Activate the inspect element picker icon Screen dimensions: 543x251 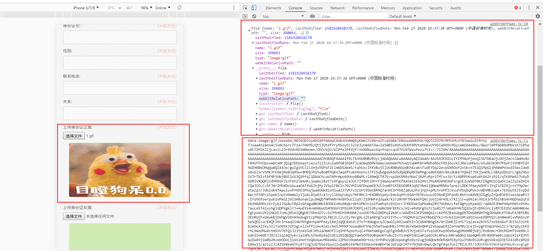pos(245,8)
